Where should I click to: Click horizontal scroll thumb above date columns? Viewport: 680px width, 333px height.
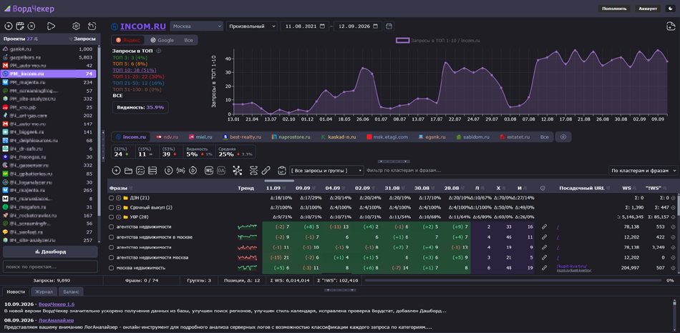279,181
